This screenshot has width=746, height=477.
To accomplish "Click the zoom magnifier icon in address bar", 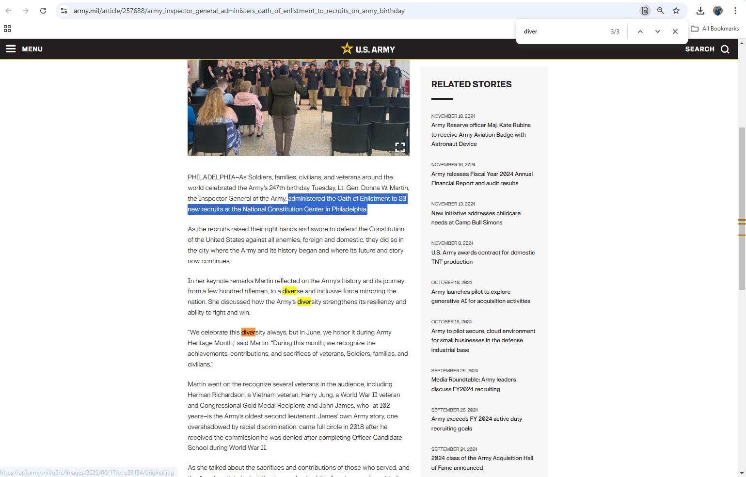I will coord(660,11).
